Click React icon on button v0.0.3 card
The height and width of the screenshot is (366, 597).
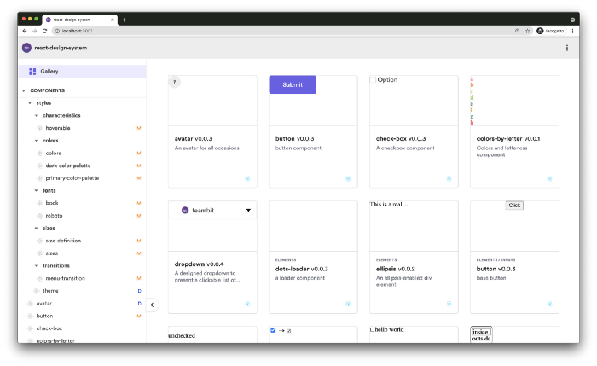(348, 178)
